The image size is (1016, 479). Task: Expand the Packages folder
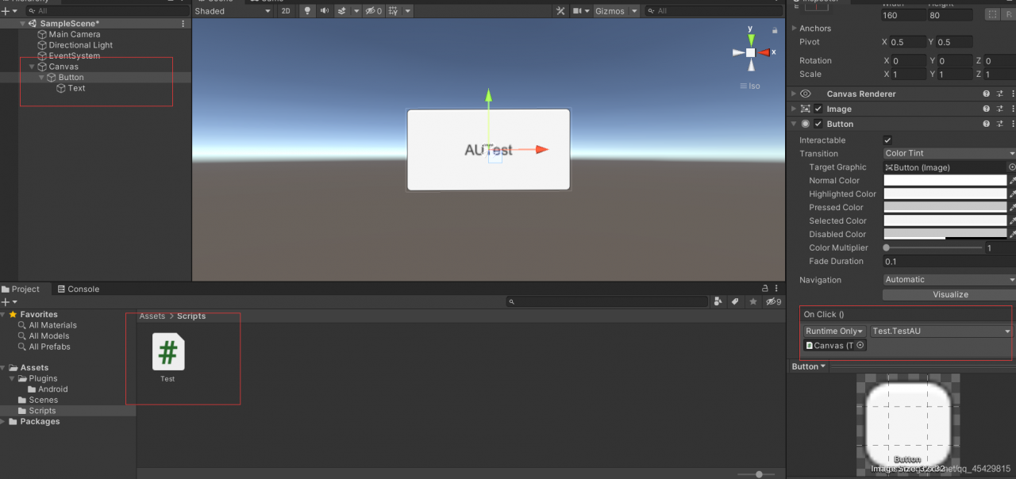pyautogui.click(x=4, y=422)
